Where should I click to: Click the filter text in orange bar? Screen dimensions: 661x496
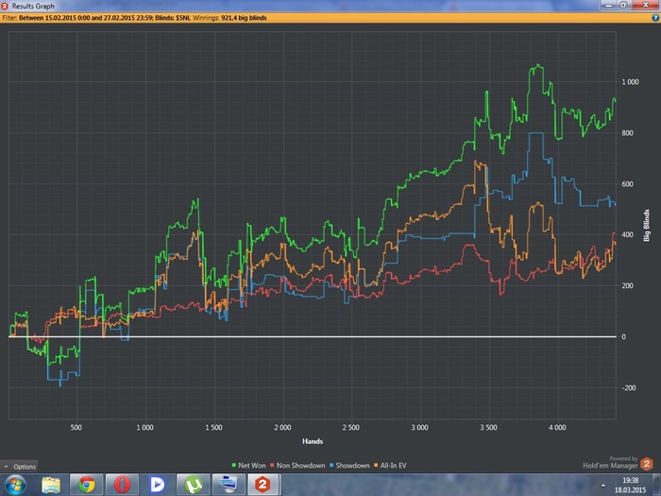[134, 18]
